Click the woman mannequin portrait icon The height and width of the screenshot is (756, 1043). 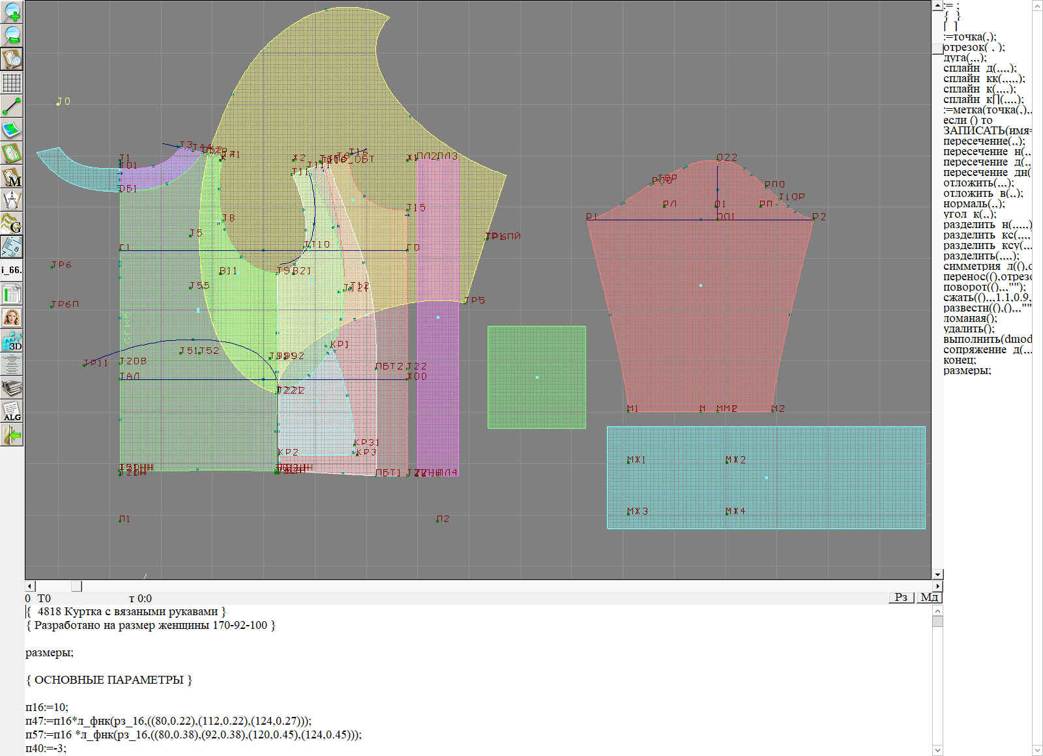tap(12, 317)
